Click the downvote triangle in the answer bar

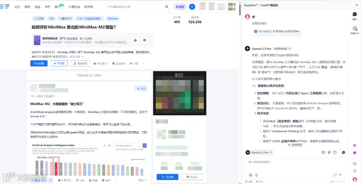tap(51, 180)
